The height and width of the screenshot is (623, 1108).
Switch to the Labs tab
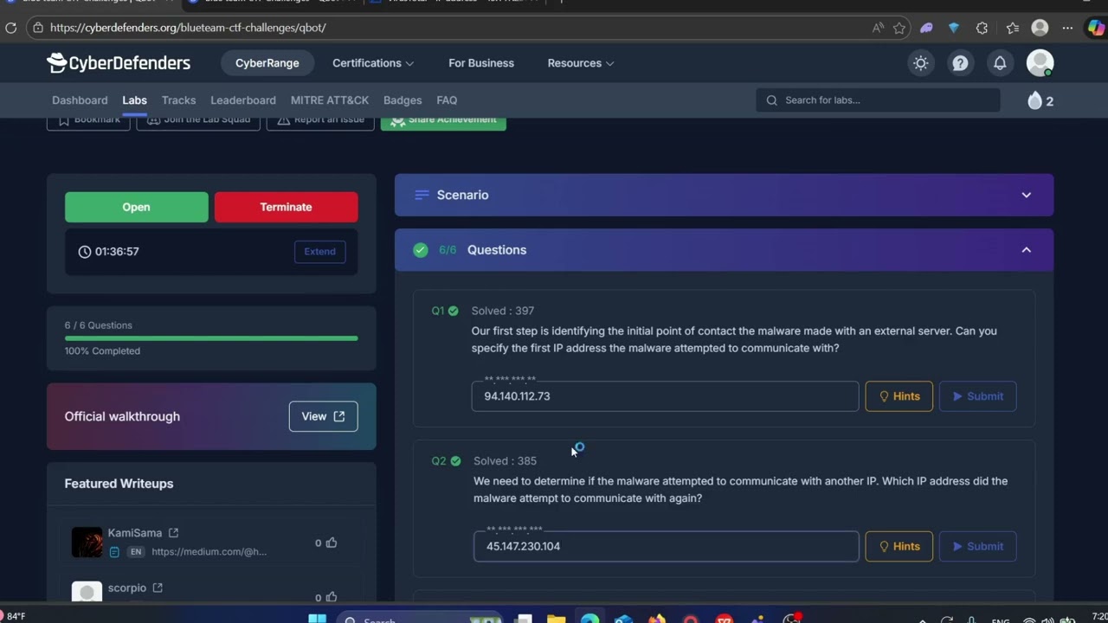134,100
